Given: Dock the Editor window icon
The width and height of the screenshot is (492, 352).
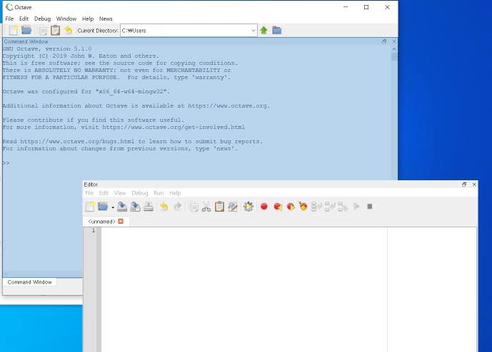Looking at the screenshot, I should tap(464, 185).
